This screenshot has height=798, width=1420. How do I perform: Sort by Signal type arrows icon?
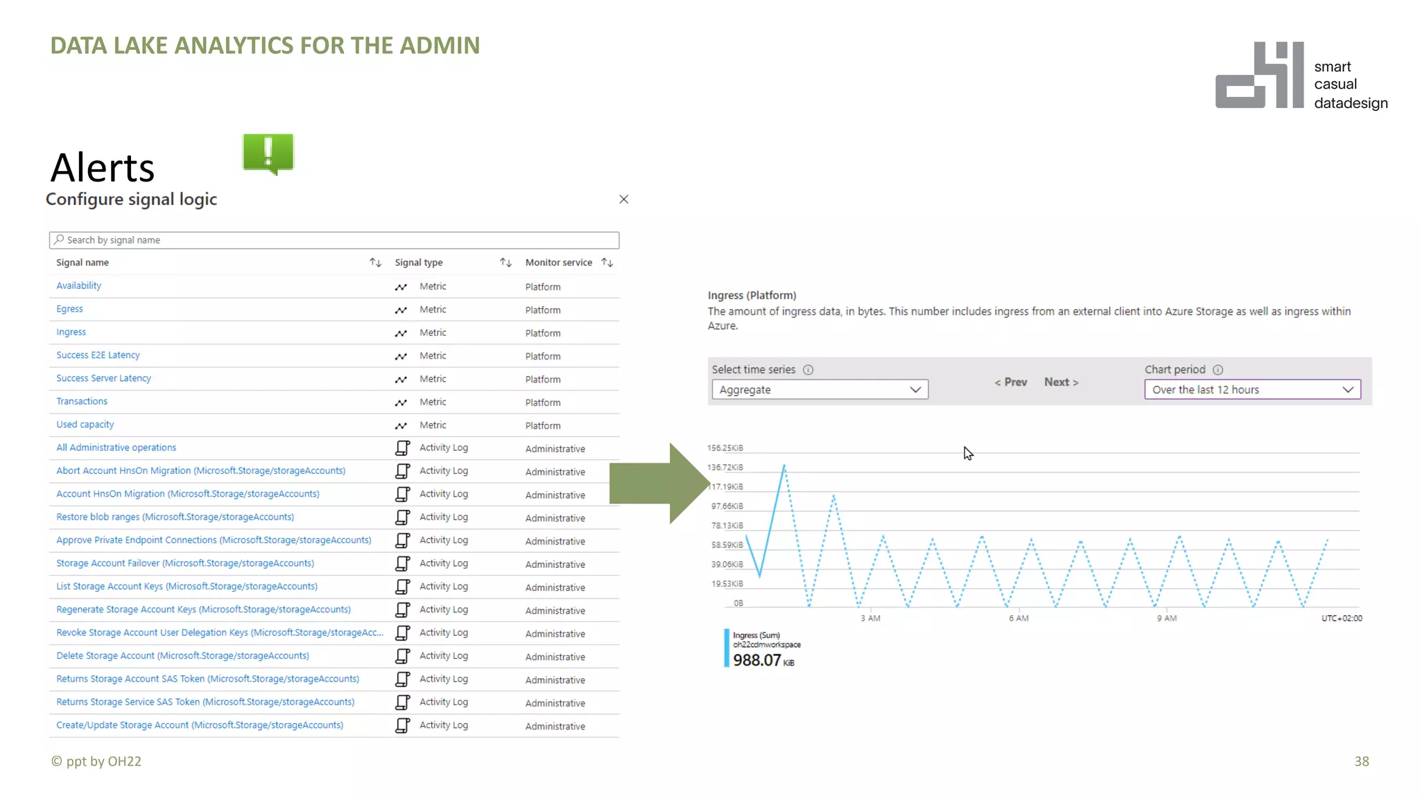click(505, 263)
